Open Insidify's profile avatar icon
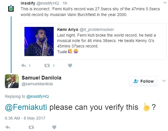The width and height of the screenshot is (168, 131). (11, 8)
